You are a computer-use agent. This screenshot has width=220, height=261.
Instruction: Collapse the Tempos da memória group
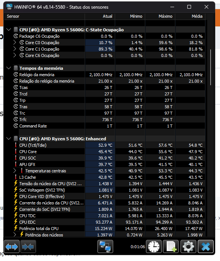[9, 68]
